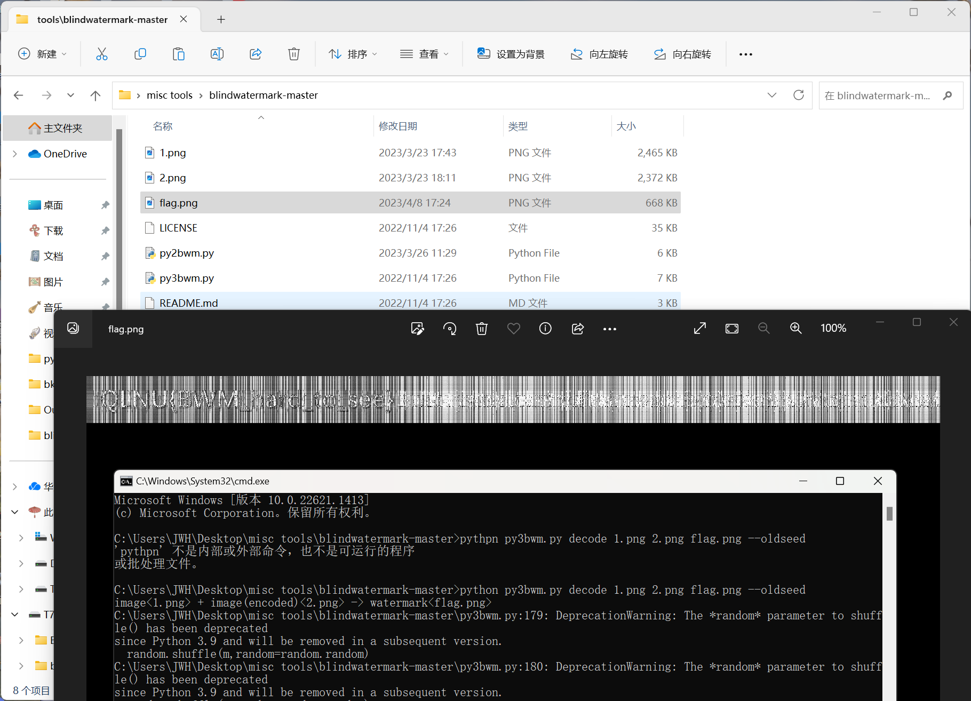Zoom out in the Photos viewer
This screenshot has height=701, width=971.
pos(764,328)
